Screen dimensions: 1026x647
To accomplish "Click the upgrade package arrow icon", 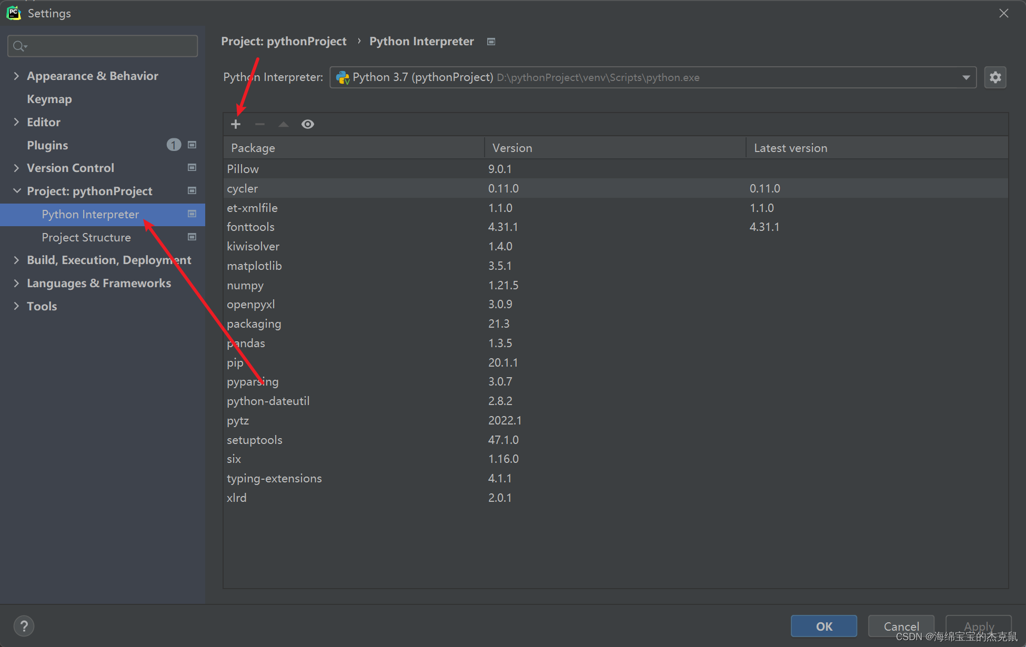I will (x=284, y=124).
